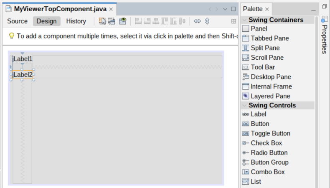The height and width of the screenshot is (188, 330).
Task: Close the MyViewerTopComponent.java tab
Action: click(x=111, y=9)
